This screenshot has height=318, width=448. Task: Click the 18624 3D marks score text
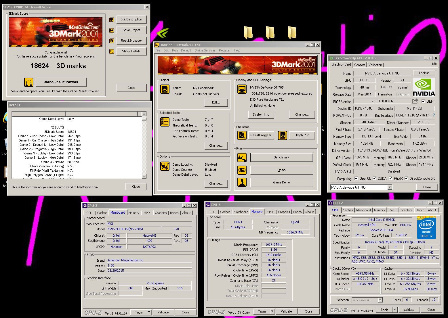pos(58,66)
